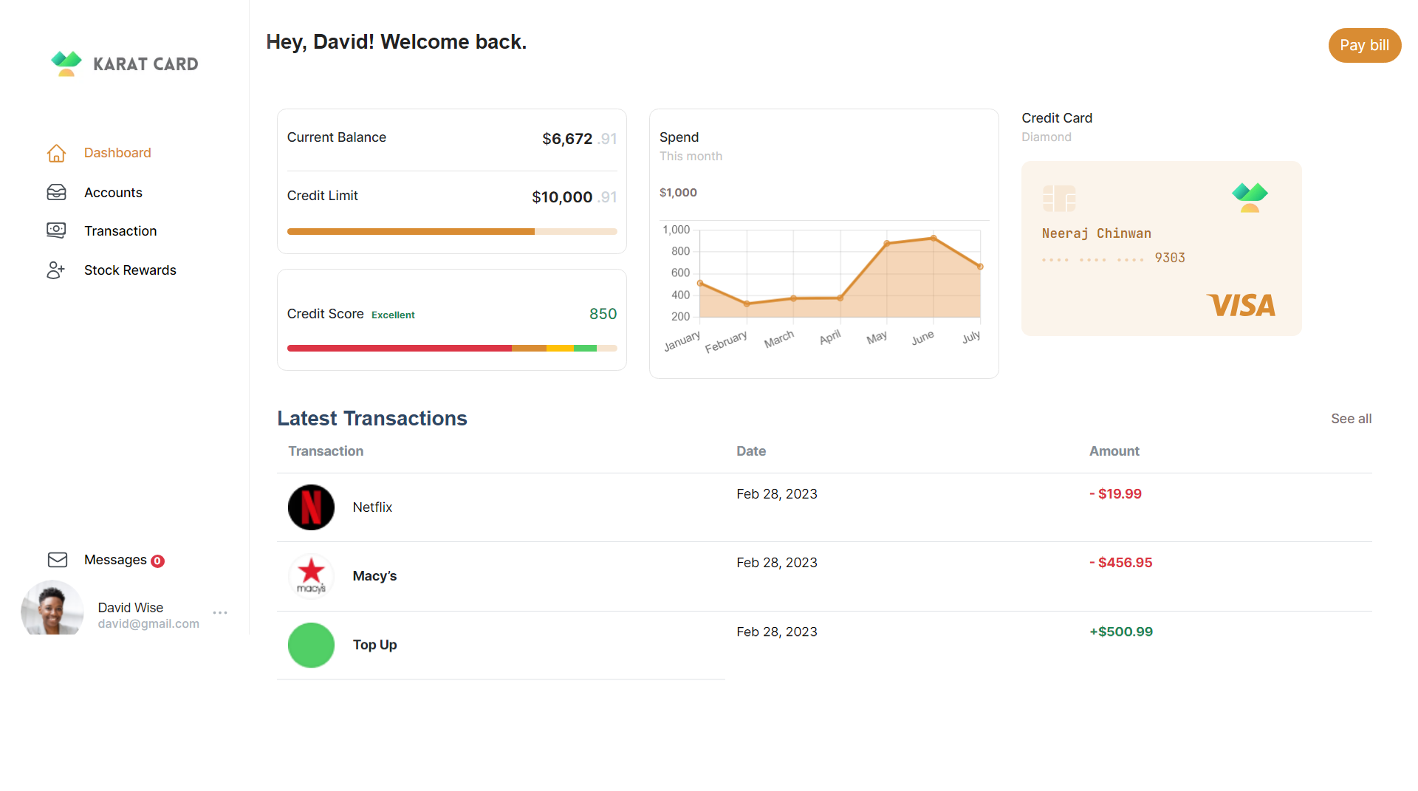Click the credit score color bar

click(x=451, y=348)
